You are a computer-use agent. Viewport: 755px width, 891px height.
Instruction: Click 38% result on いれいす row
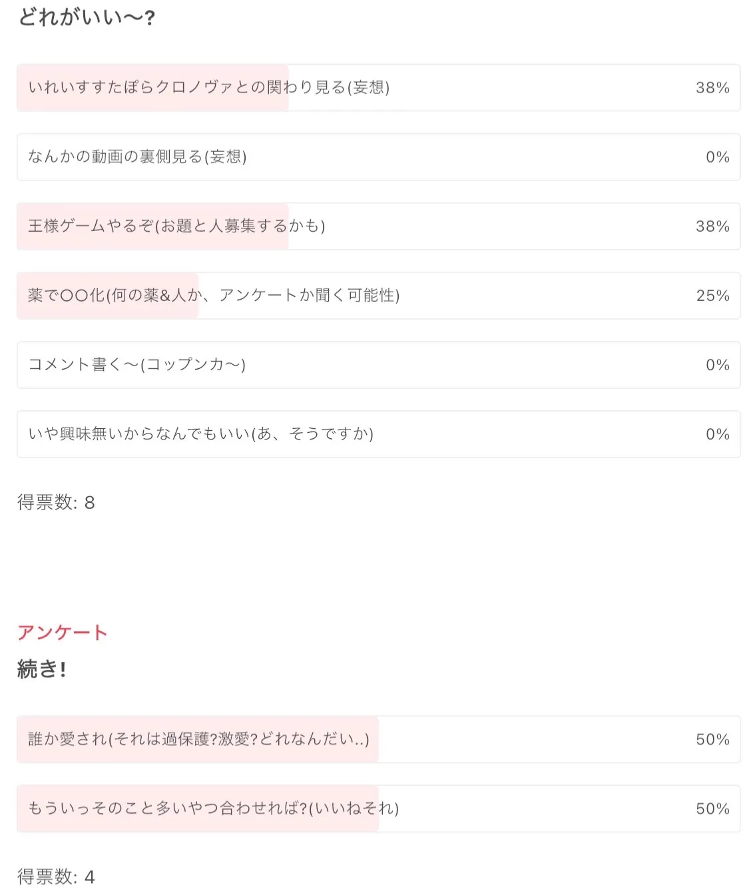pos(712,88)
